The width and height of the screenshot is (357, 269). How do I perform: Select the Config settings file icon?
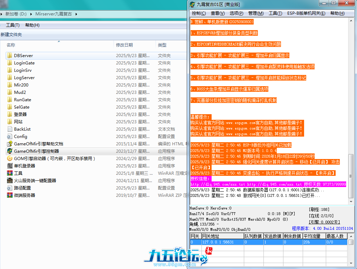(9, 137)
